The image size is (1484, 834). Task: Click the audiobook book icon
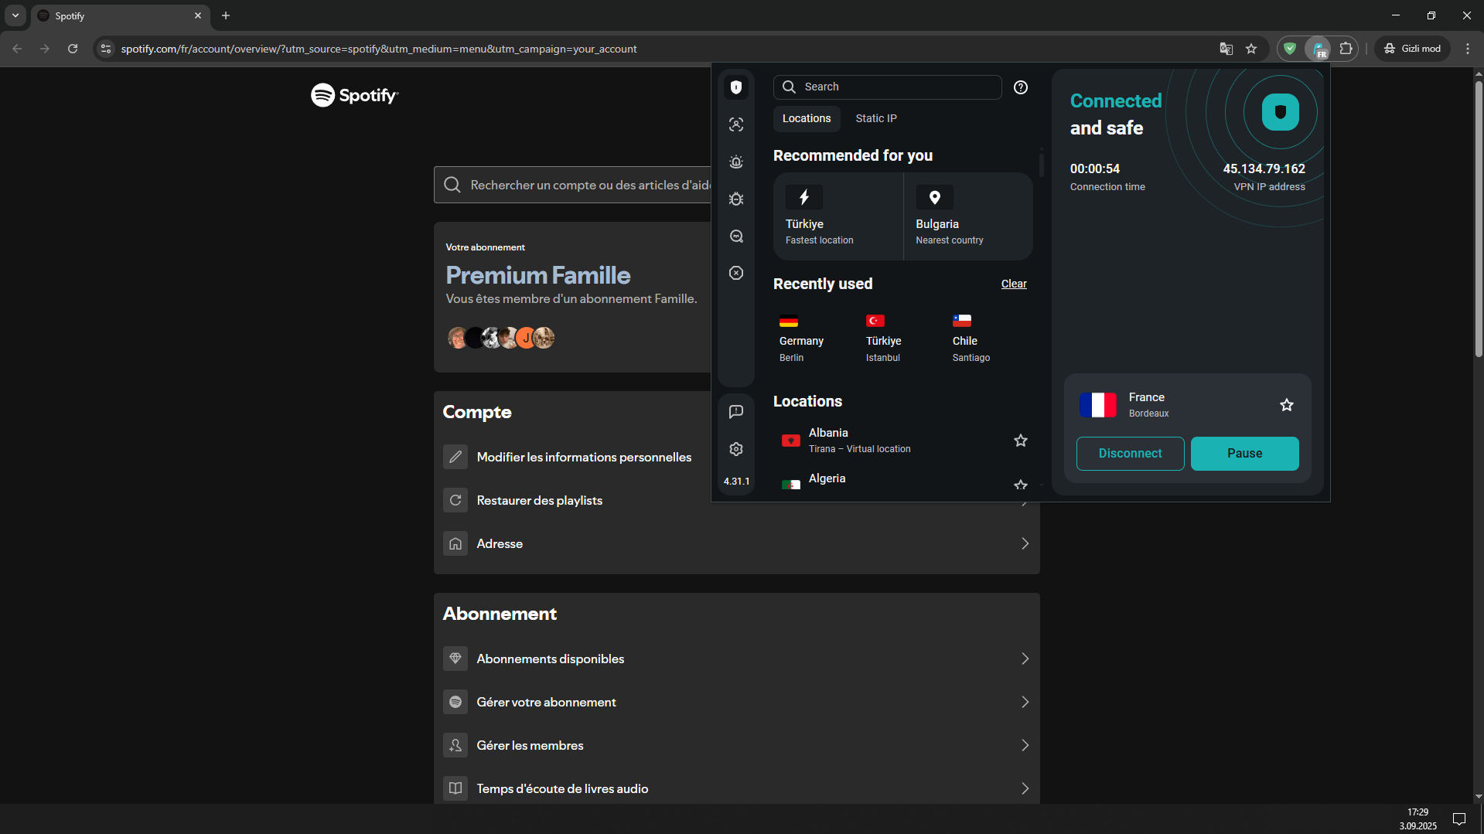(455, 788)
